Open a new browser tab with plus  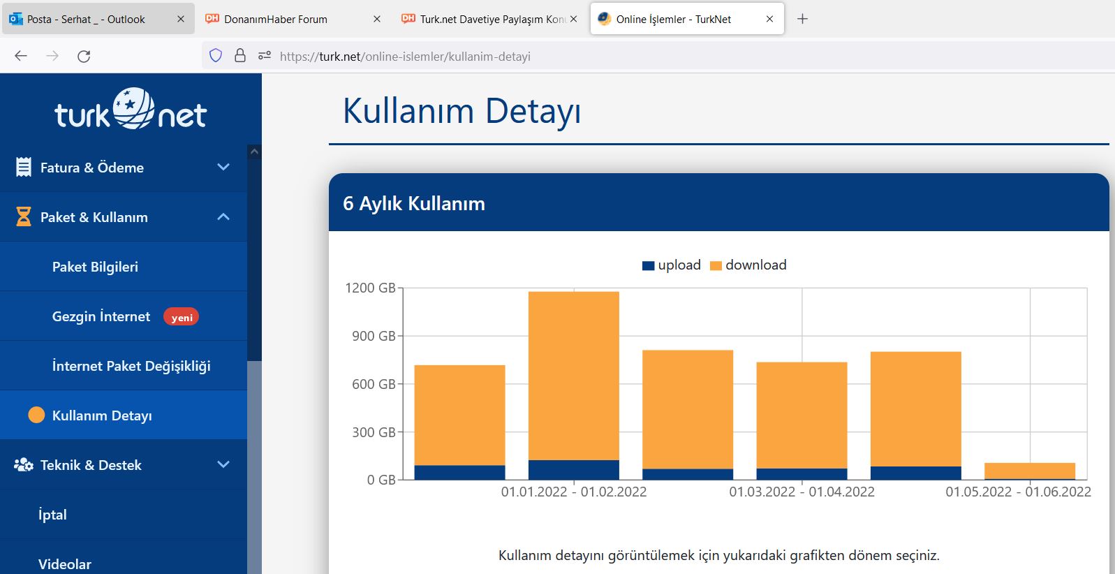(x=802, y=19)
